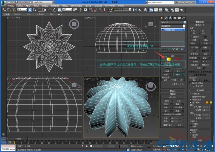215x152 pixels.
Task: Enable the 使用 NURMS 细分 checkbox
Action: tap(191, 97)
